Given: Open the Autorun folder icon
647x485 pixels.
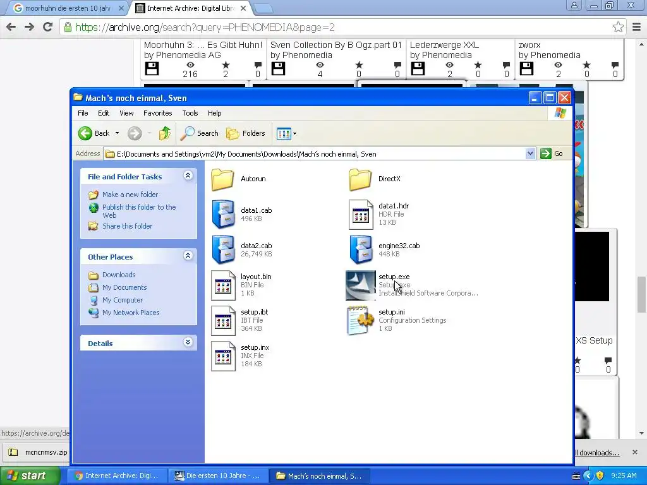Looking at the screenshot, I should point(223,179).
